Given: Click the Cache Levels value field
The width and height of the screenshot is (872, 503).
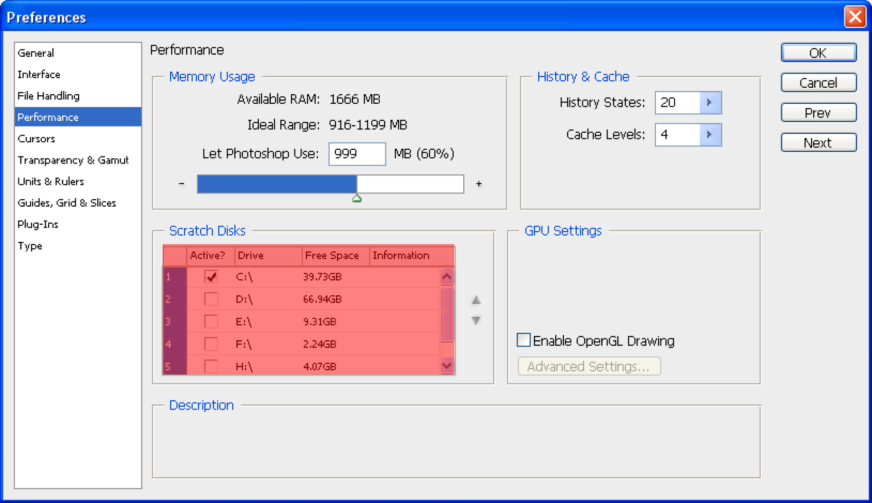Looking at the screenshot, I should coord(677,135).
